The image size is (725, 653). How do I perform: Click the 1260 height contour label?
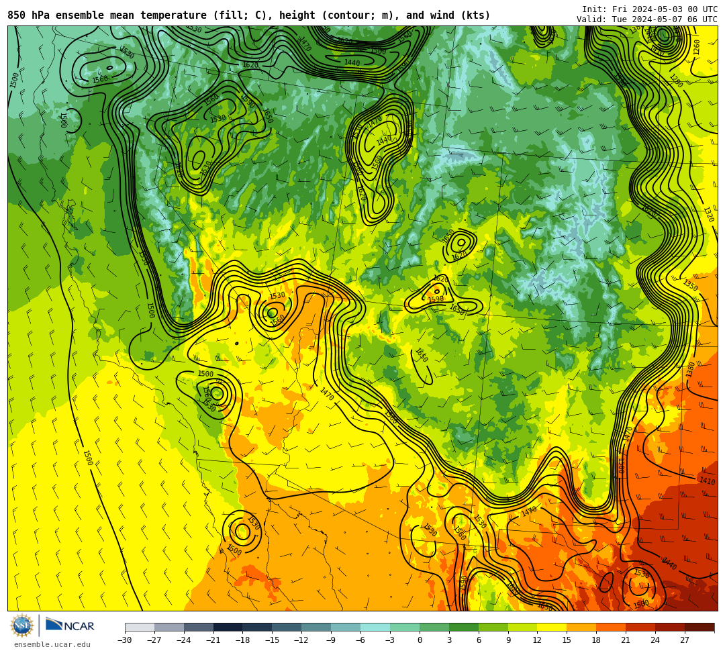tap(696, 47)
